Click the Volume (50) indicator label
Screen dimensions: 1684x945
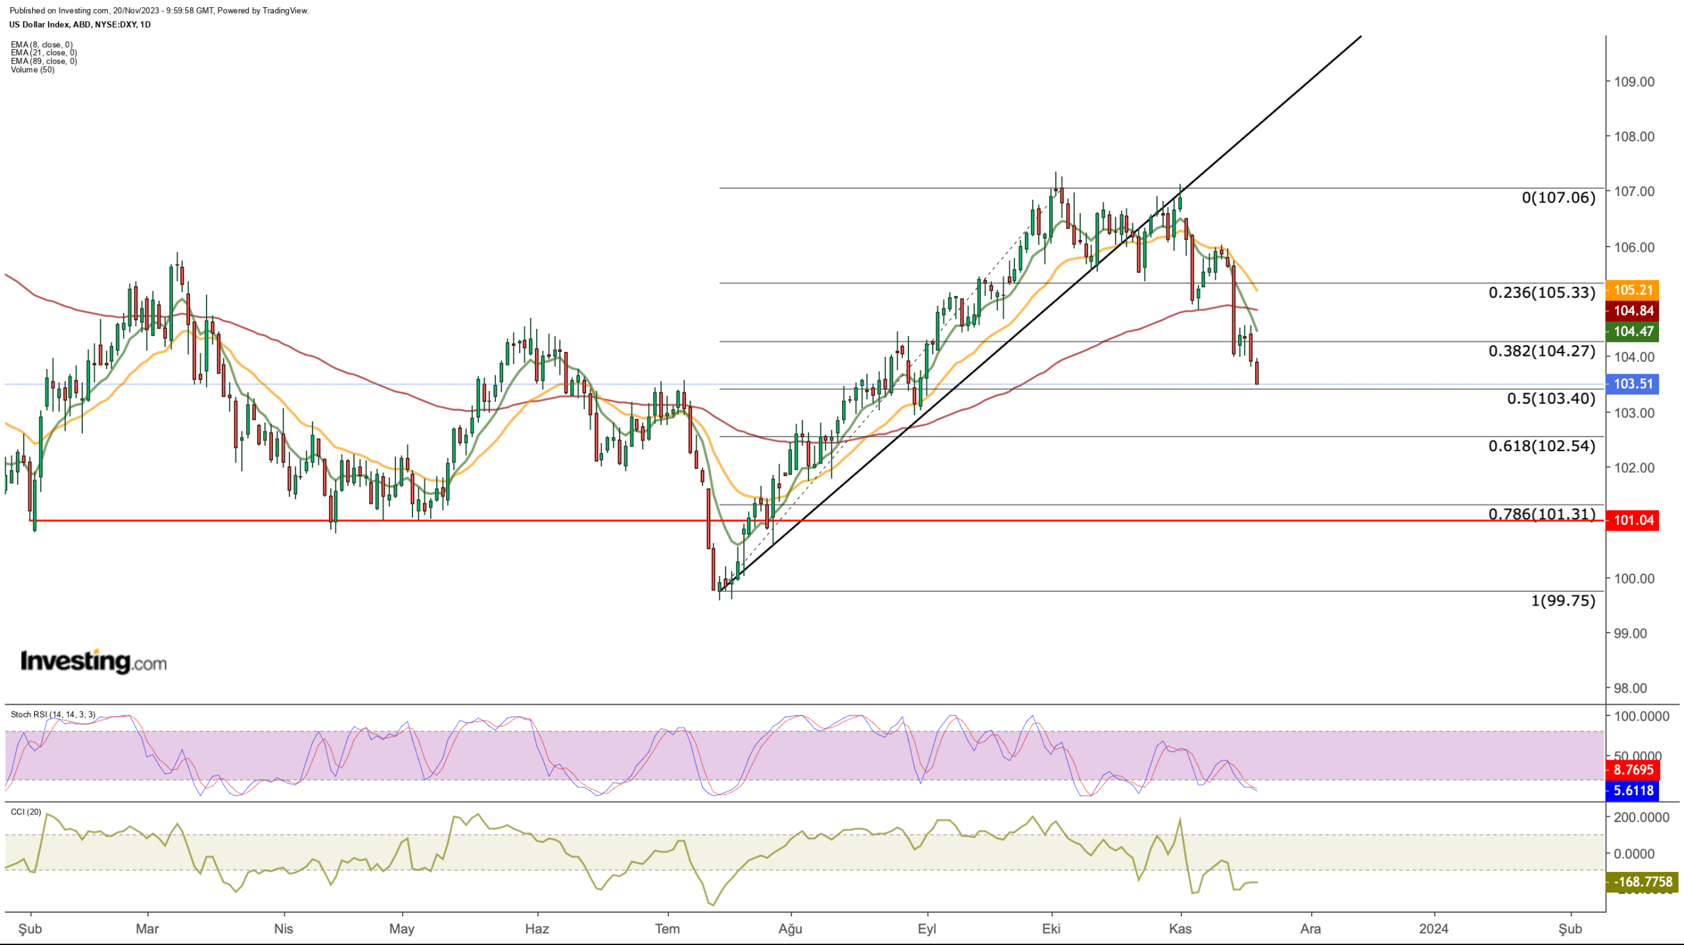click(x=32, y=70)
